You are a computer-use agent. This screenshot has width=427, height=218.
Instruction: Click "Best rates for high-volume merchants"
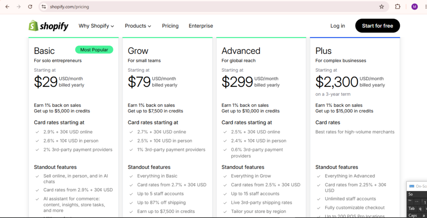pyautogui.click(x=355, y=132)
